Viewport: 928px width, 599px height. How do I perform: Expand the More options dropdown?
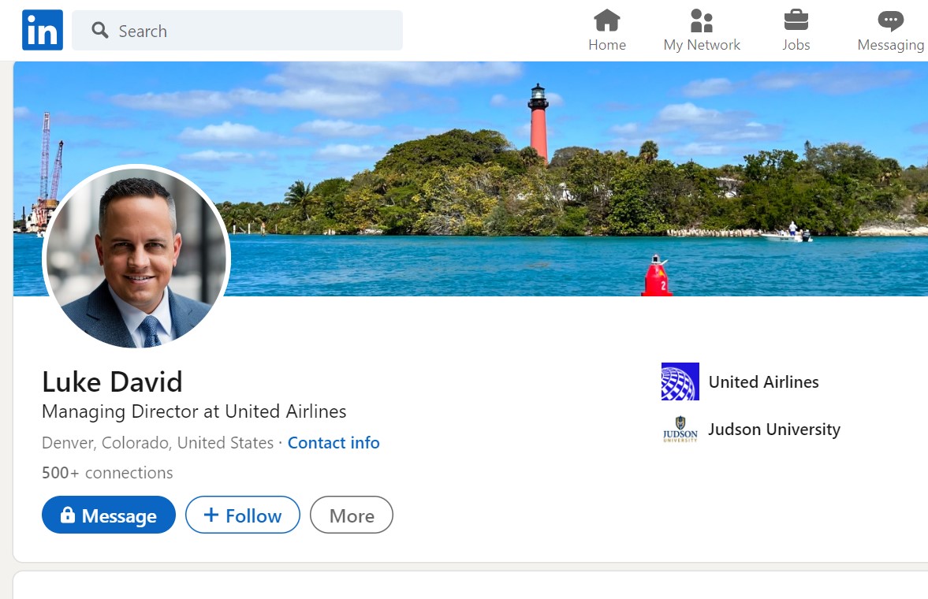(x=352, y=515)
